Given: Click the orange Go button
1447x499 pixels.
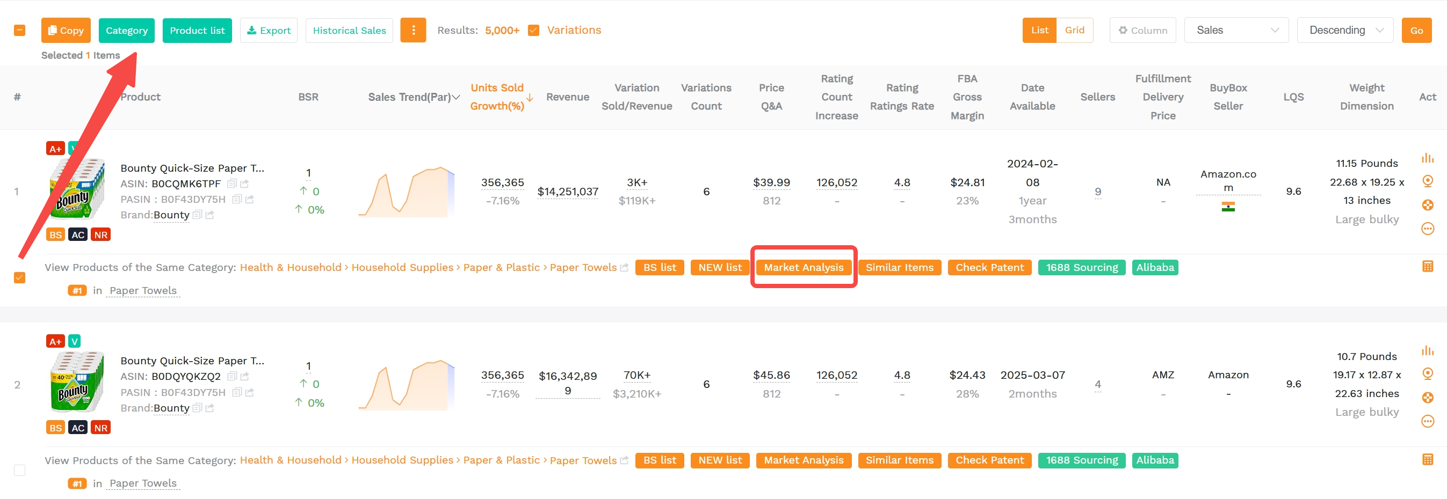Looking at the screenshot, I should pyautogui.click(x=1416, y=30).
